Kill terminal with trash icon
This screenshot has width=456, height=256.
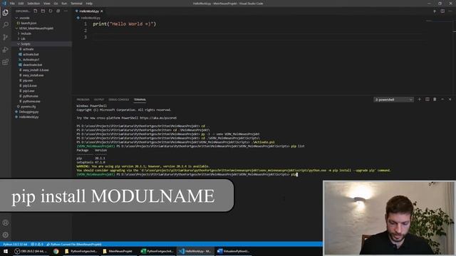coord(435,100)
